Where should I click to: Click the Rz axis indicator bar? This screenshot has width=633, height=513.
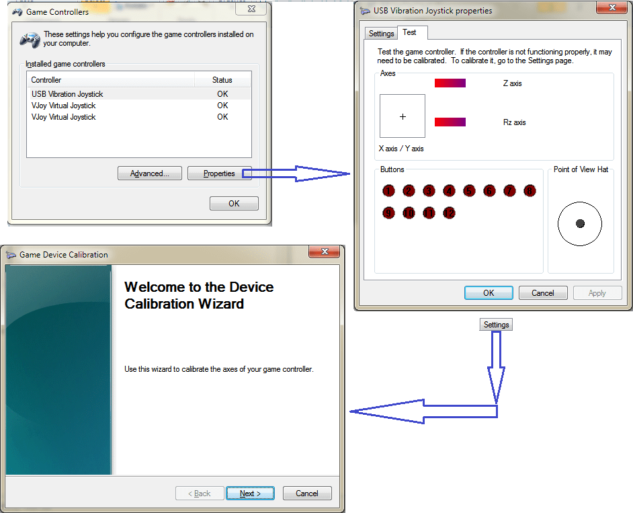tap(450, 122)
